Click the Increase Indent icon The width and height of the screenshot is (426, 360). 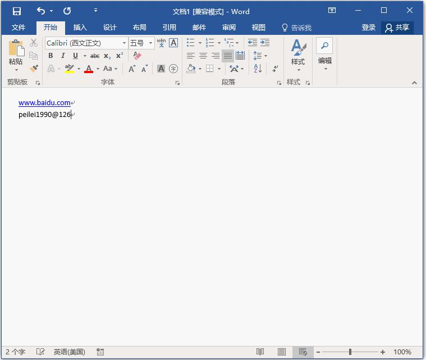click(x=265, y=43)
